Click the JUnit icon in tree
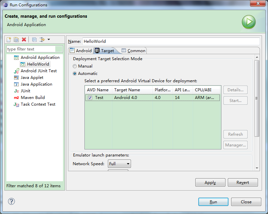The image size is (268, 214). tap(16, 91)
